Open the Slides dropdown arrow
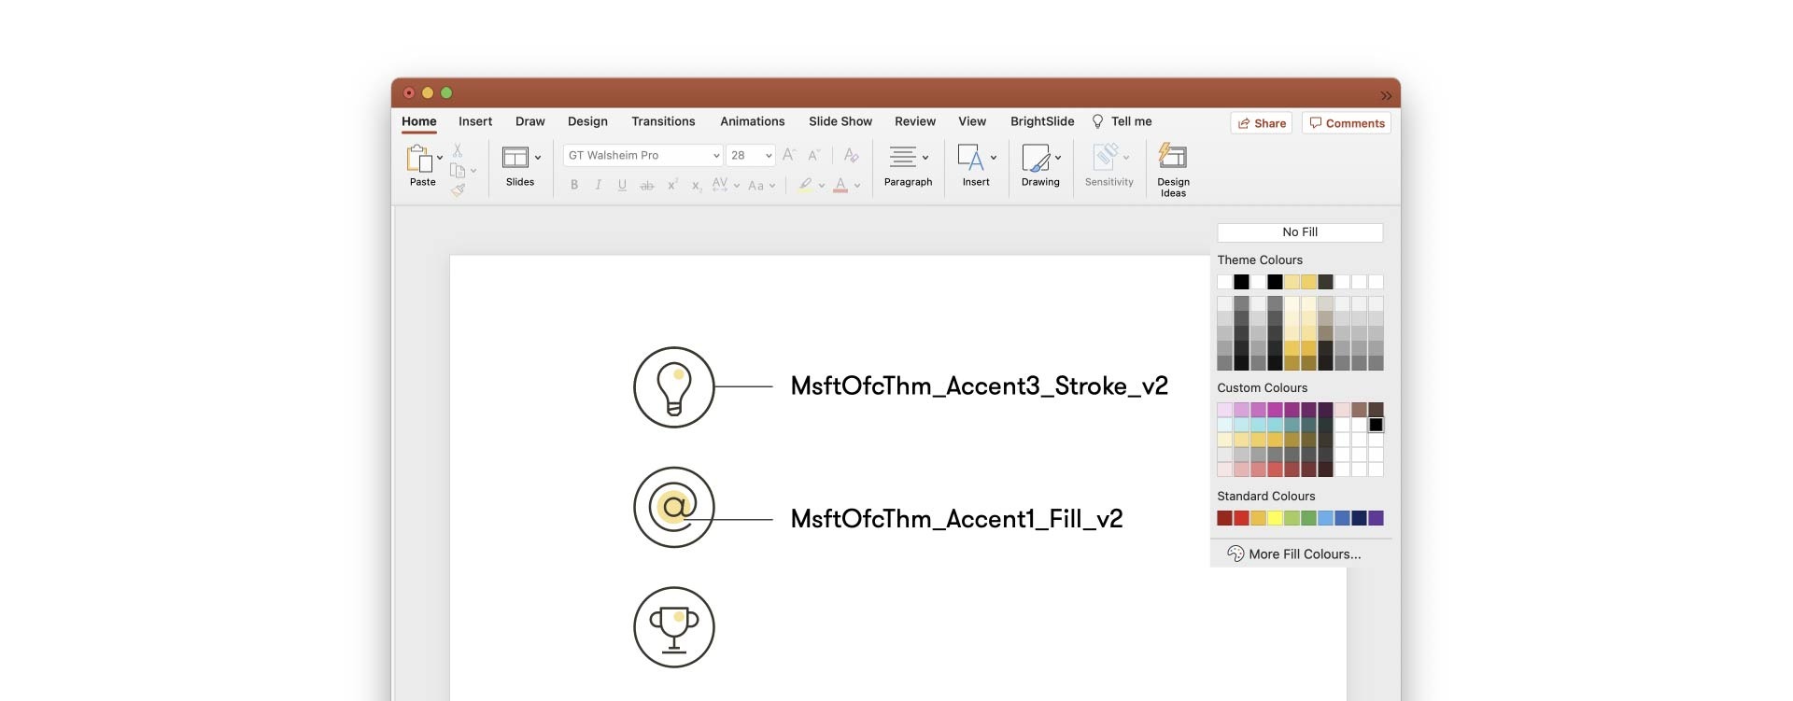 [538, 158]
